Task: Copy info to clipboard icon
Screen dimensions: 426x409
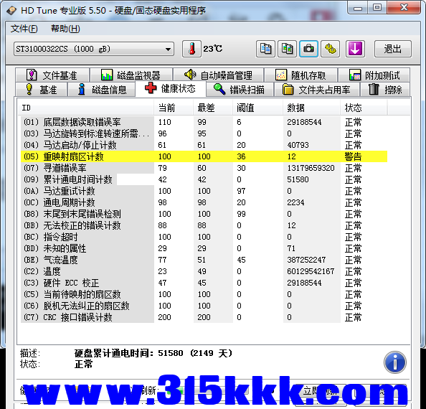Action: (x=265, y=49)
